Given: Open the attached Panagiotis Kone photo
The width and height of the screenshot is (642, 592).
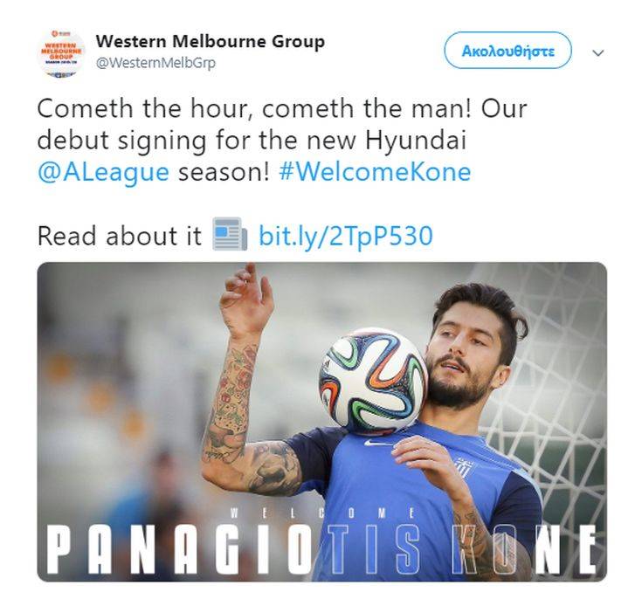Looking at the screenshot, I should [x=321, y=422].
